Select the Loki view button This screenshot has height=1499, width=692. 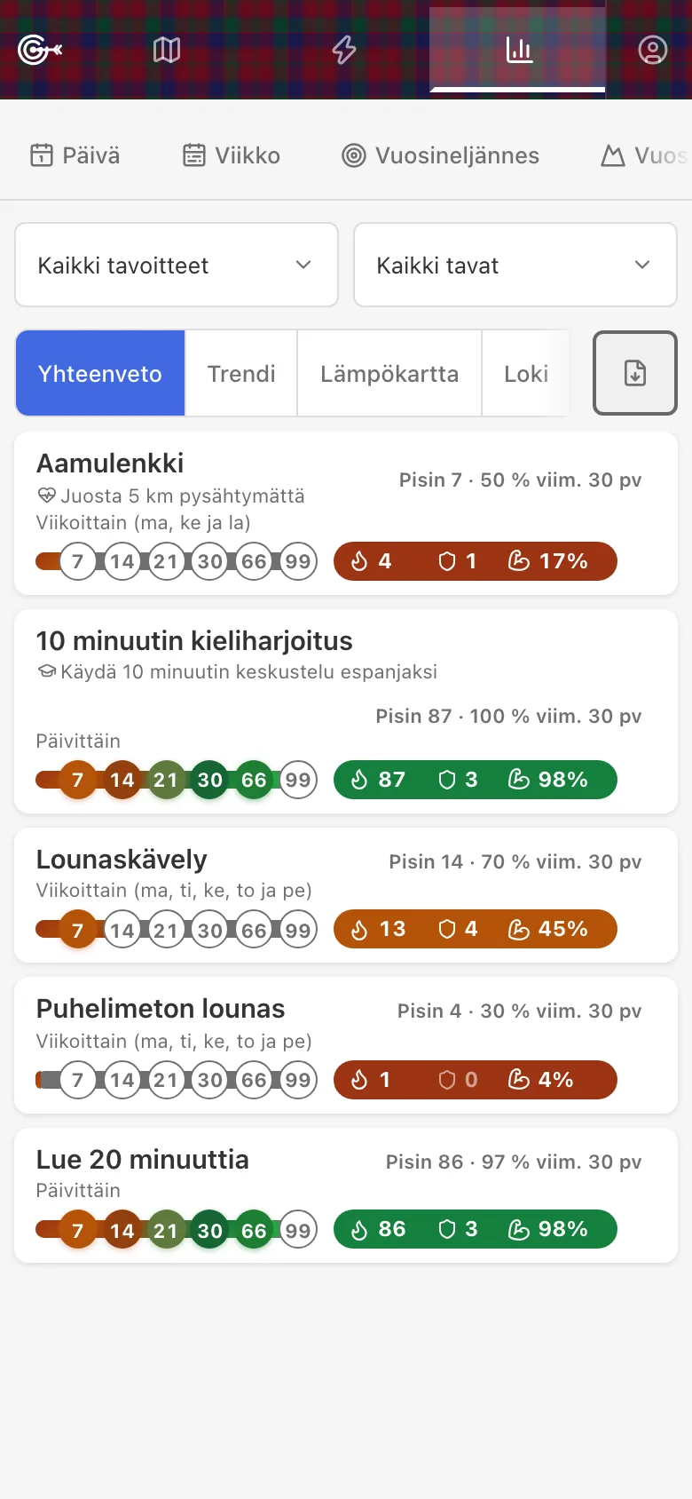(526, 373)
